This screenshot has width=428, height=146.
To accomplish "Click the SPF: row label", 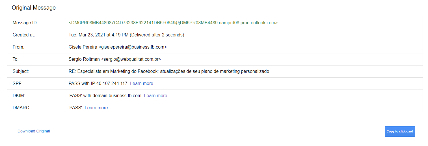I will click(18, 84).
